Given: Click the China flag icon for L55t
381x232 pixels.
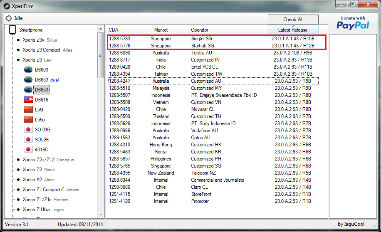Looking at the screenshot, I should (x=28, y=110).
